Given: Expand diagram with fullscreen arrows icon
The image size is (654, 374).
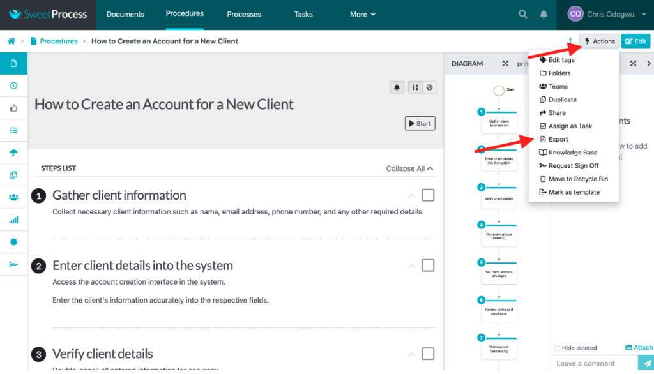Looking at the screenshot, I should click(505, 63).
